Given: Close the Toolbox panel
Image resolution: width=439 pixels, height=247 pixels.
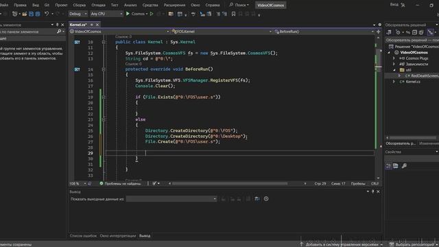Looking at the screenshot, I should [x=62, y=25].
